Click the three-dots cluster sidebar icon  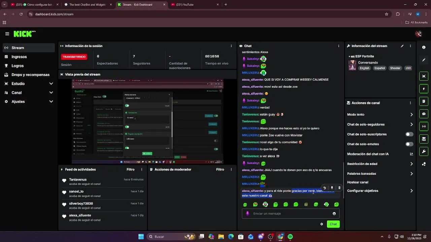(424, 164)
